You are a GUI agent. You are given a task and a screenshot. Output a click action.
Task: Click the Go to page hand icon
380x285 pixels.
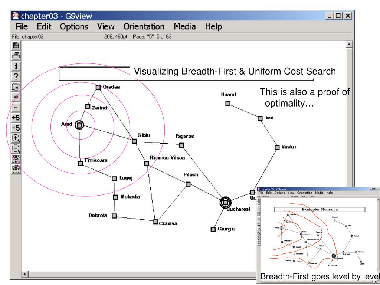(x=16, y=87)
